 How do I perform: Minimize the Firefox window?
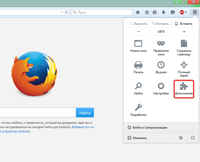(177, 2)
